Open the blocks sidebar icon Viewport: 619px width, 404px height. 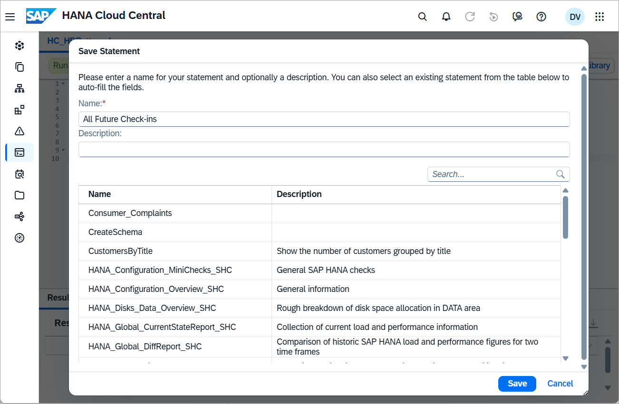coord(19,110)
